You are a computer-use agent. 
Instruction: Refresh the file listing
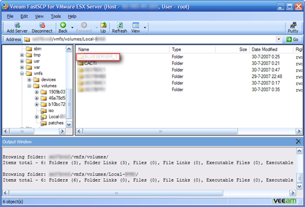[120, 27]
